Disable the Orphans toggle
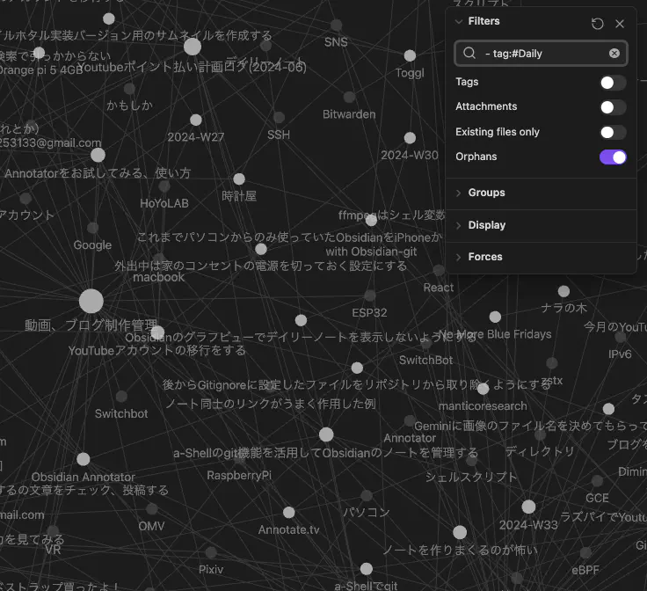The height and width of the screenshot is (591, 647). click(x=613, y=157)
